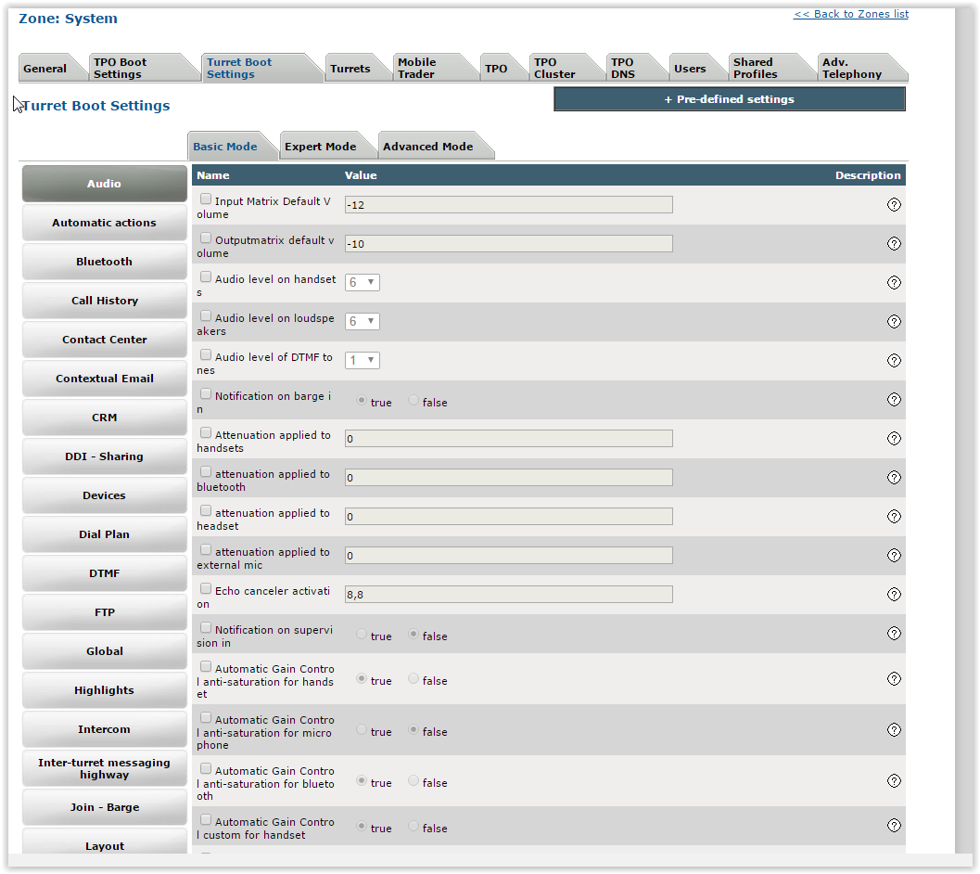This screenshot has width=980, height=874.
Task: Open help for Attenuation applied to handsets
Action: [894, 438]
